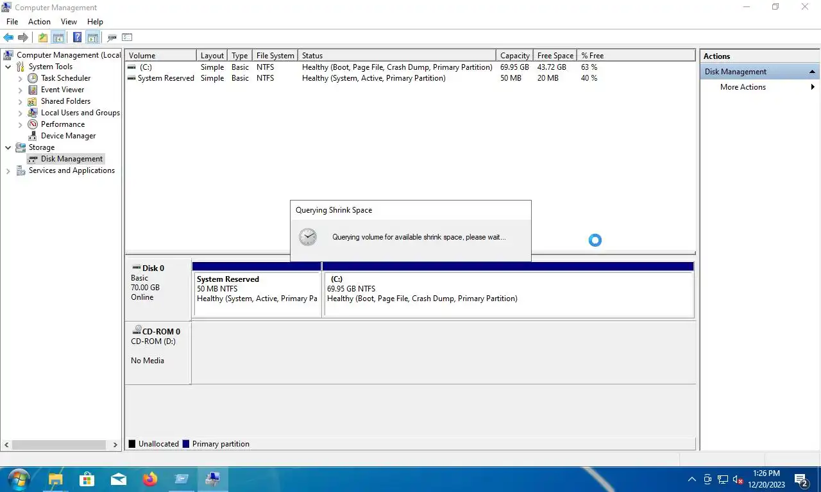Sort by the Volume column header
The width and height of the screenshot is (821, 492).
click(x=160, y=56)
